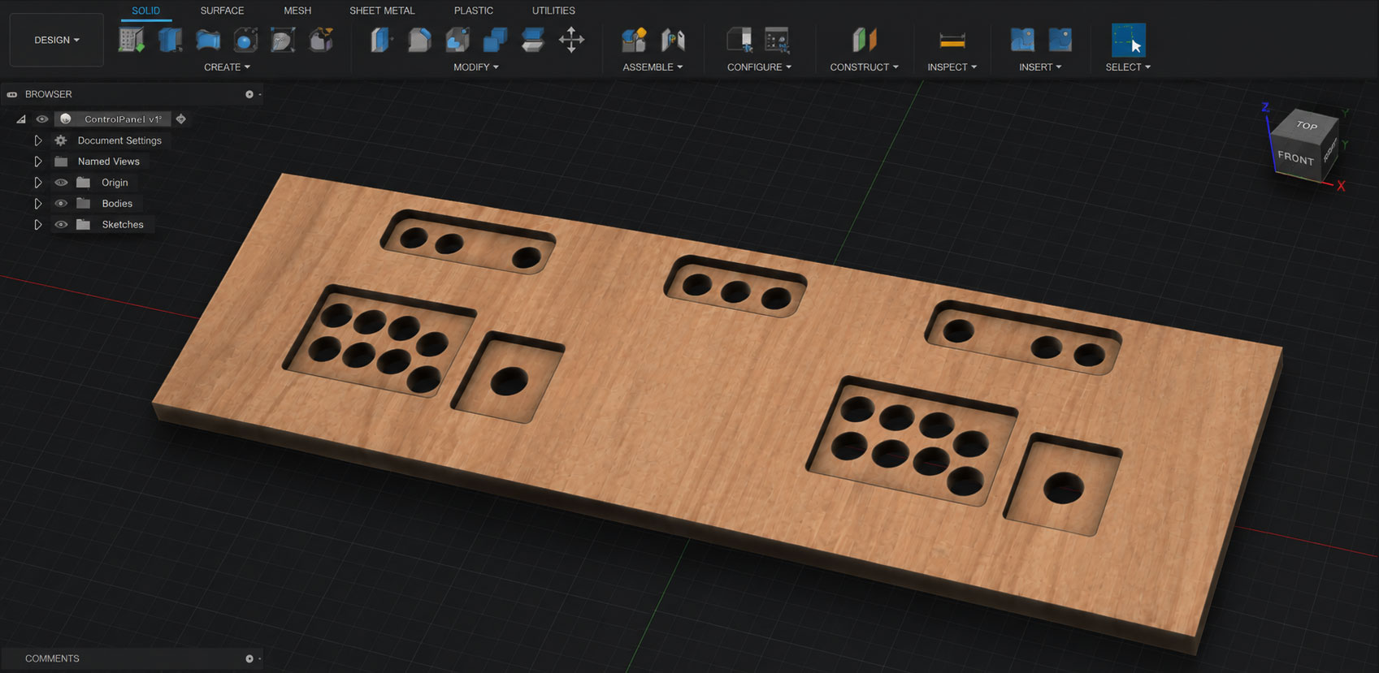
Task: Open the Browser panel options dot
Action: pyautogui.click(x=249, y=94)
